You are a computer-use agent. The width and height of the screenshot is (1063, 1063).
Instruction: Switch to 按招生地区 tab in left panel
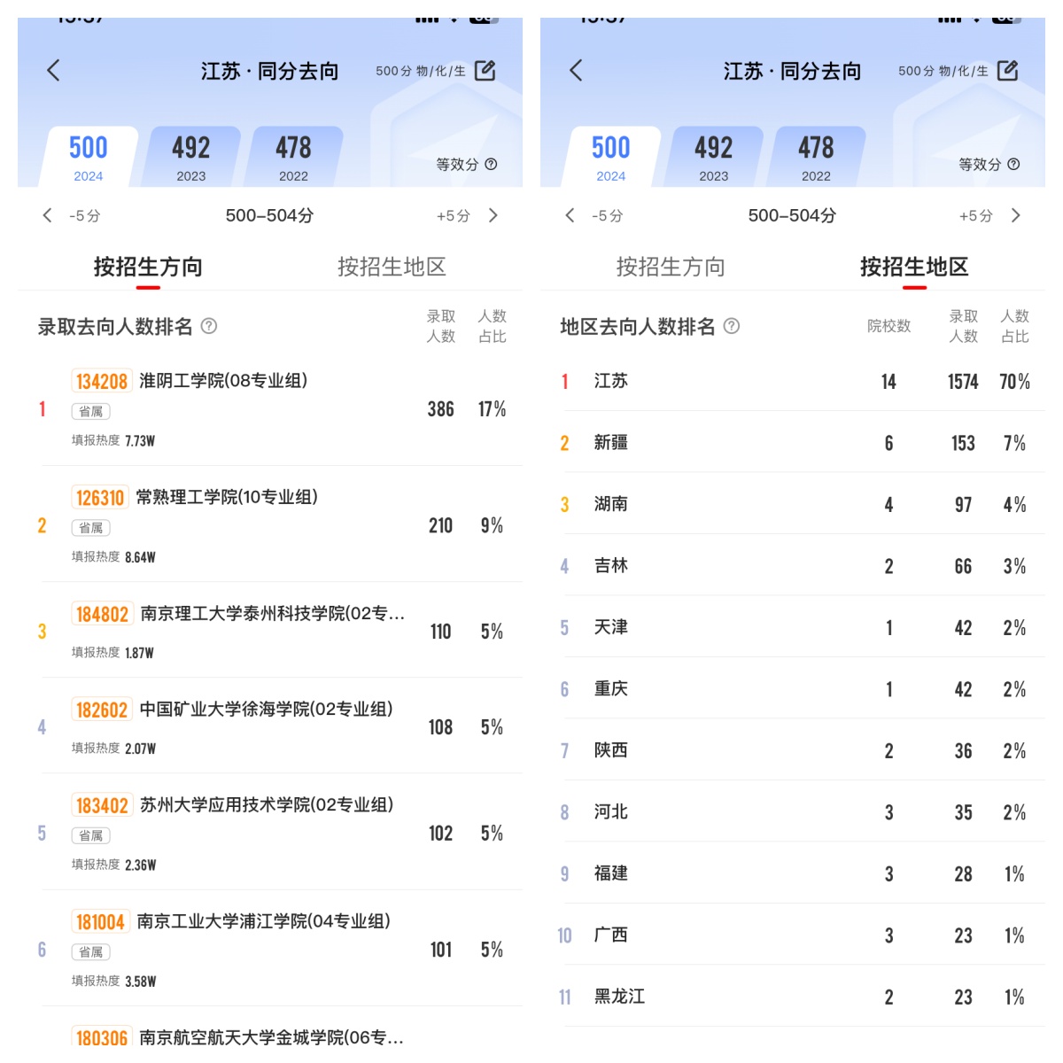click(392, 267)
